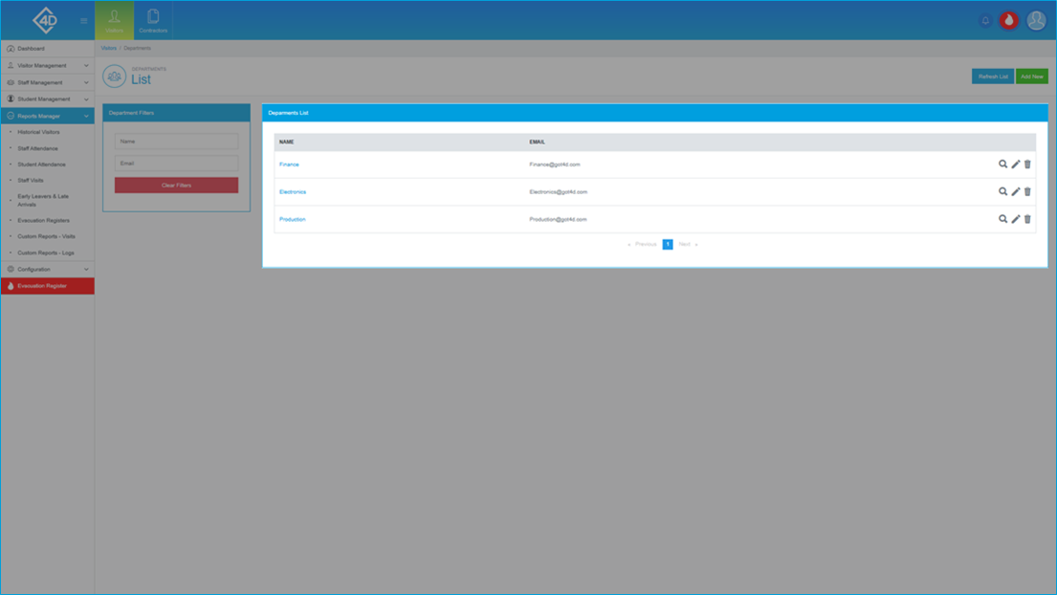Edit Electronics department with pencil icon
1057x595 pixels.
coord(1015,191)
